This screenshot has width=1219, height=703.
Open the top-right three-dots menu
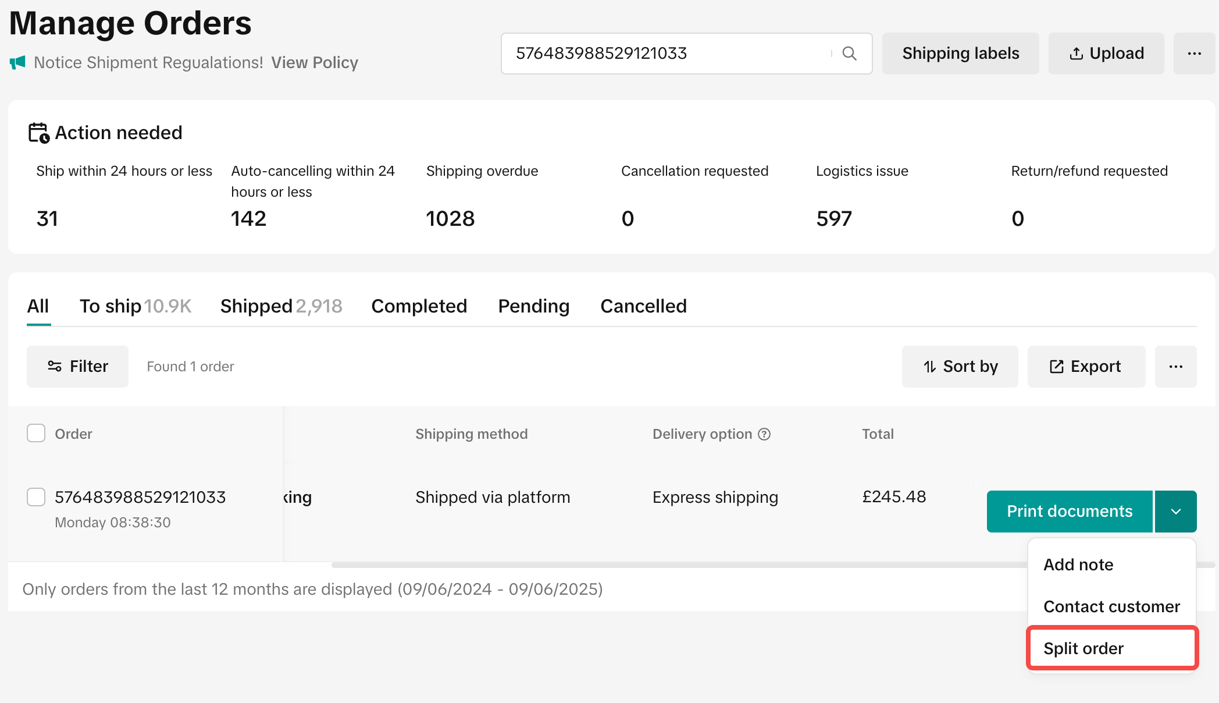1194,54
